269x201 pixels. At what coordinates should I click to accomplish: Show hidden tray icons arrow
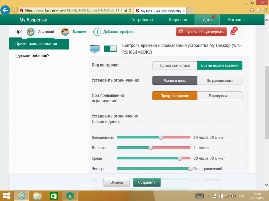[x=208, y=196]
